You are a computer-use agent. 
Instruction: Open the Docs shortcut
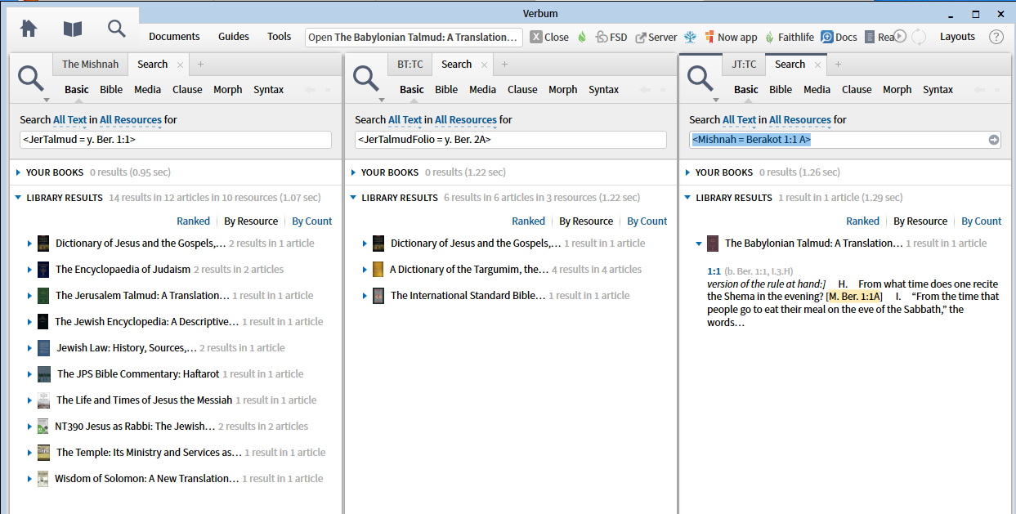pos(839,37)
